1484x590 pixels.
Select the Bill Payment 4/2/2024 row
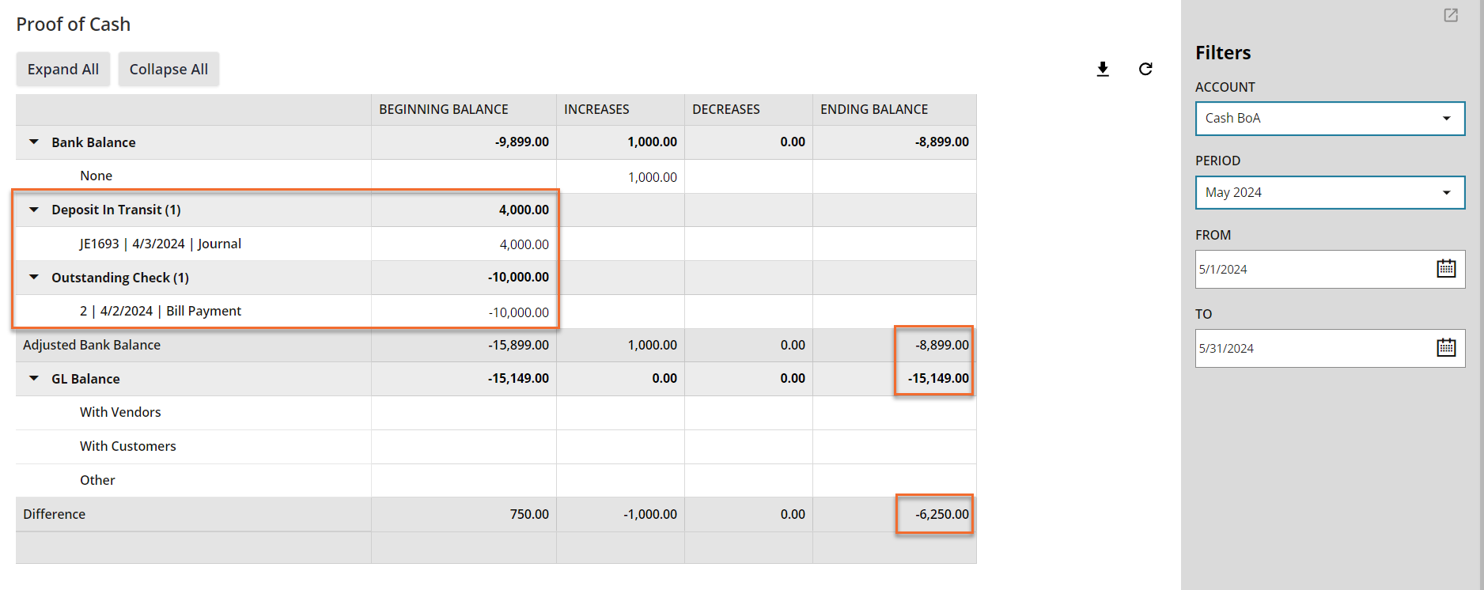click(161, 312)
